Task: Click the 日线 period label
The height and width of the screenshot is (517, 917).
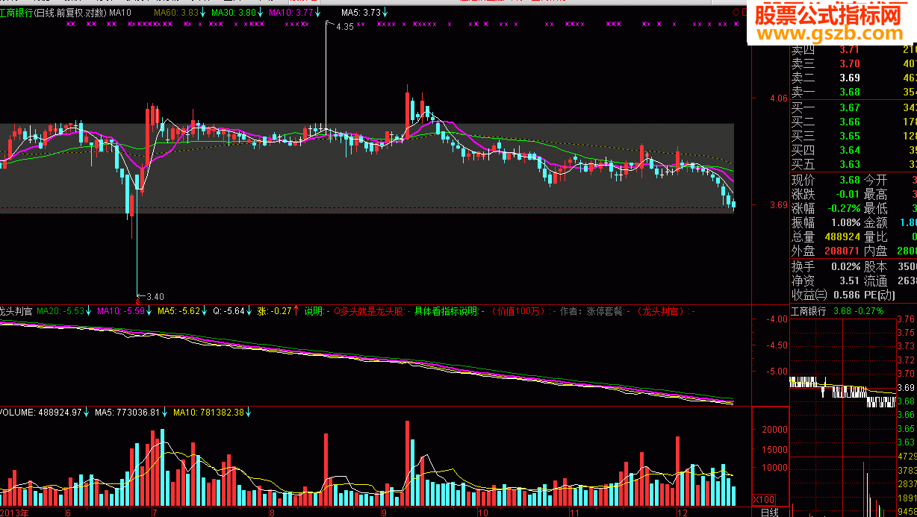Action: click(x=770, y=512)
